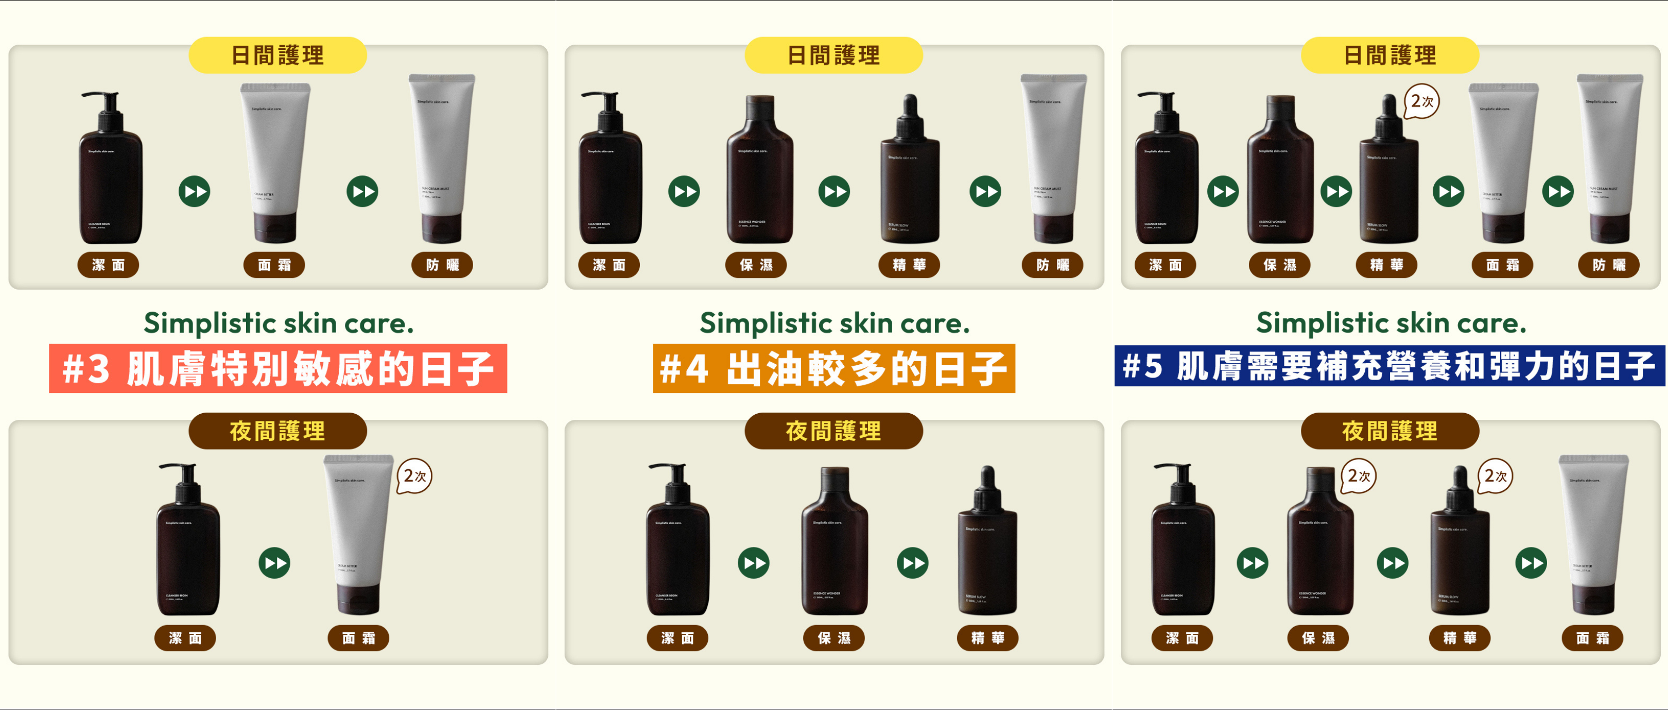Click the Simplistic skin care. heading above #4
This screenshot has width=1668, height=710.
(x=835, y=323)
